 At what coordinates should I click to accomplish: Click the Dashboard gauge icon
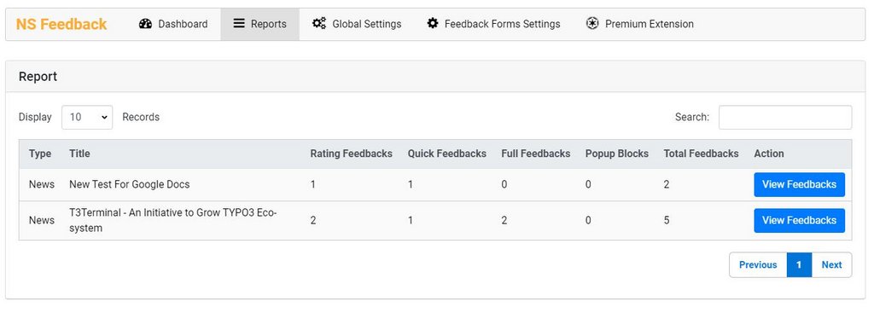[145, 24]
